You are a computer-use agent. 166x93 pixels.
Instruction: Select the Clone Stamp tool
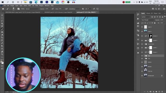(x=2, y=32)
